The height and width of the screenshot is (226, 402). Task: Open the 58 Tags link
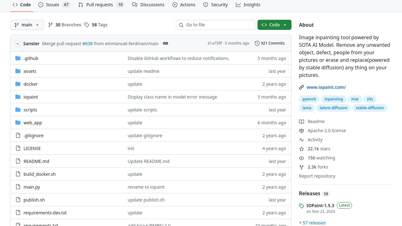96,25
